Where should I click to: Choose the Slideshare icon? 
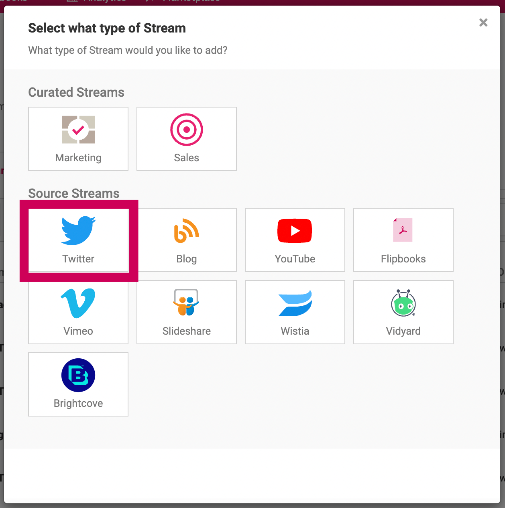click(186, 303)
